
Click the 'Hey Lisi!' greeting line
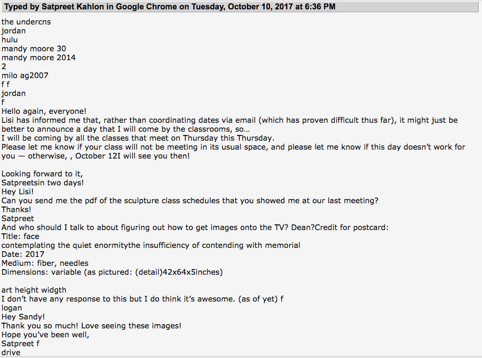pyautogui.click(x=17, y=191)
